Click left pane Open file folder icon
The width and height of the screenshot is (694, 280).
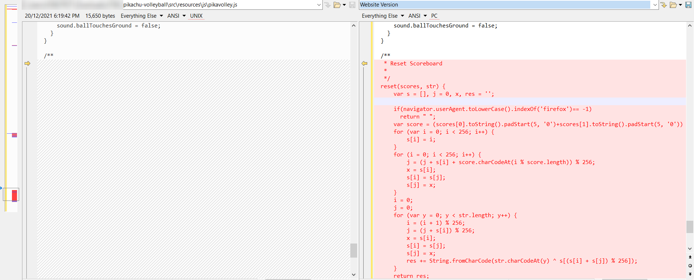[x=337, y=5]
